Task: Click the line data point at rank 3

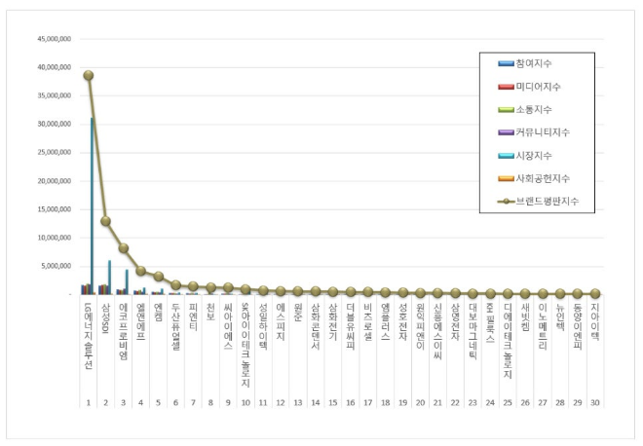Action: tap(124, 248)
